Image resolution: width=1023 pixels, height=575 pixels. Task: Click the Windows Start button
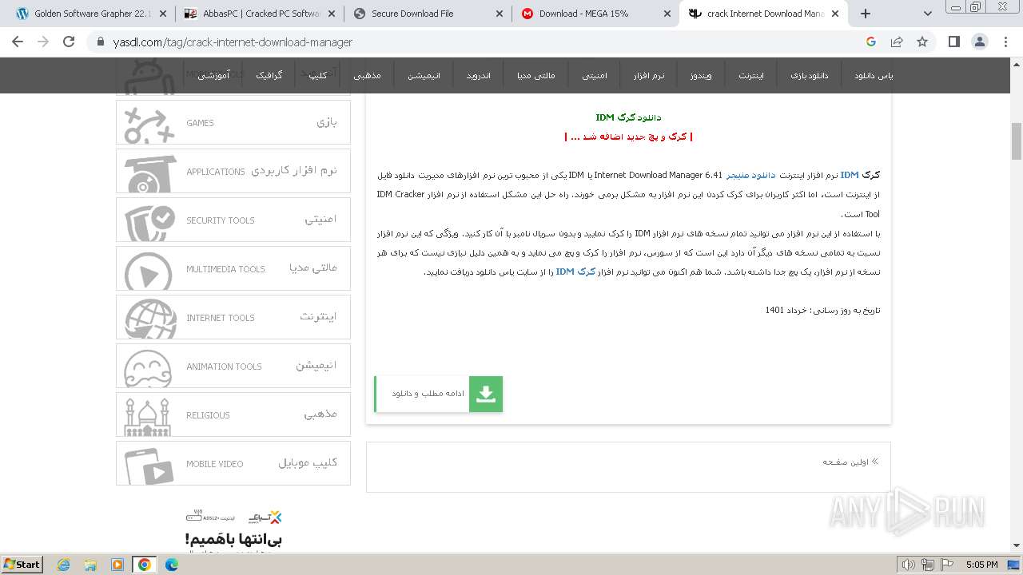click(x=22, y=564)
